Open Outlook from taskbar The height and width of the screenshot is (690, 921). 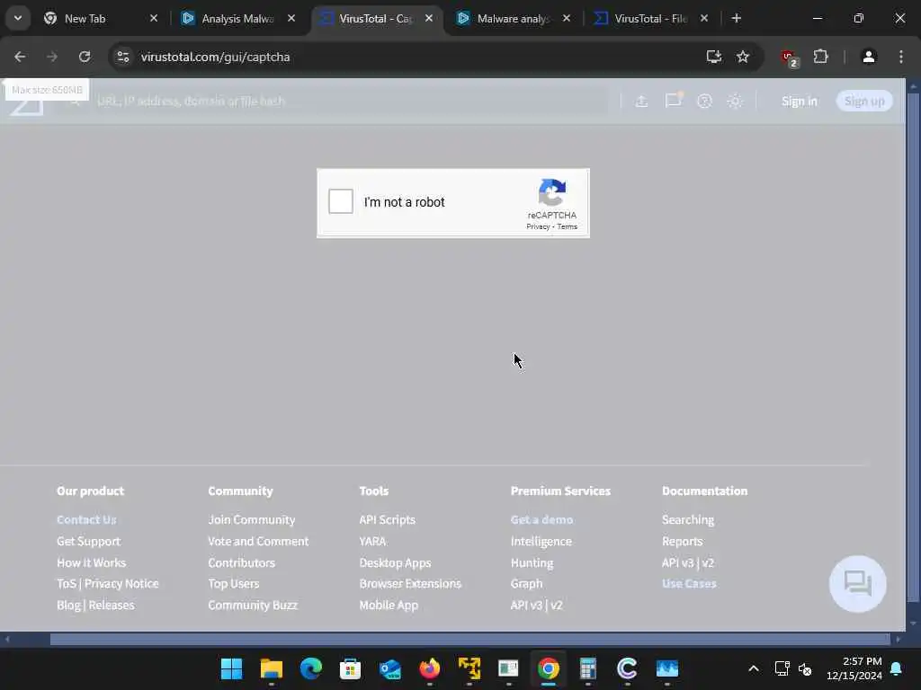(x=390, y=668)
